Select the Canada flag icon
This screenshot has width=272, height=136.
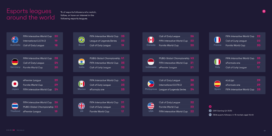(151, 40)
